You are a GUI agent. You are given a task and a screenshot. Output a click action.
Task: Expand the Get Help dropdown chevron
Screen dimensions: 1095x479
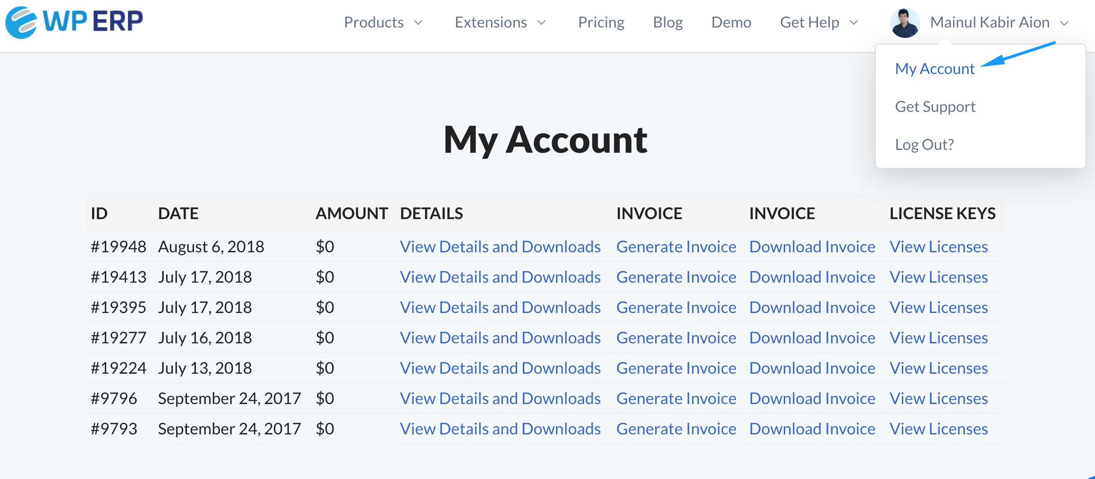coord(854,23)
